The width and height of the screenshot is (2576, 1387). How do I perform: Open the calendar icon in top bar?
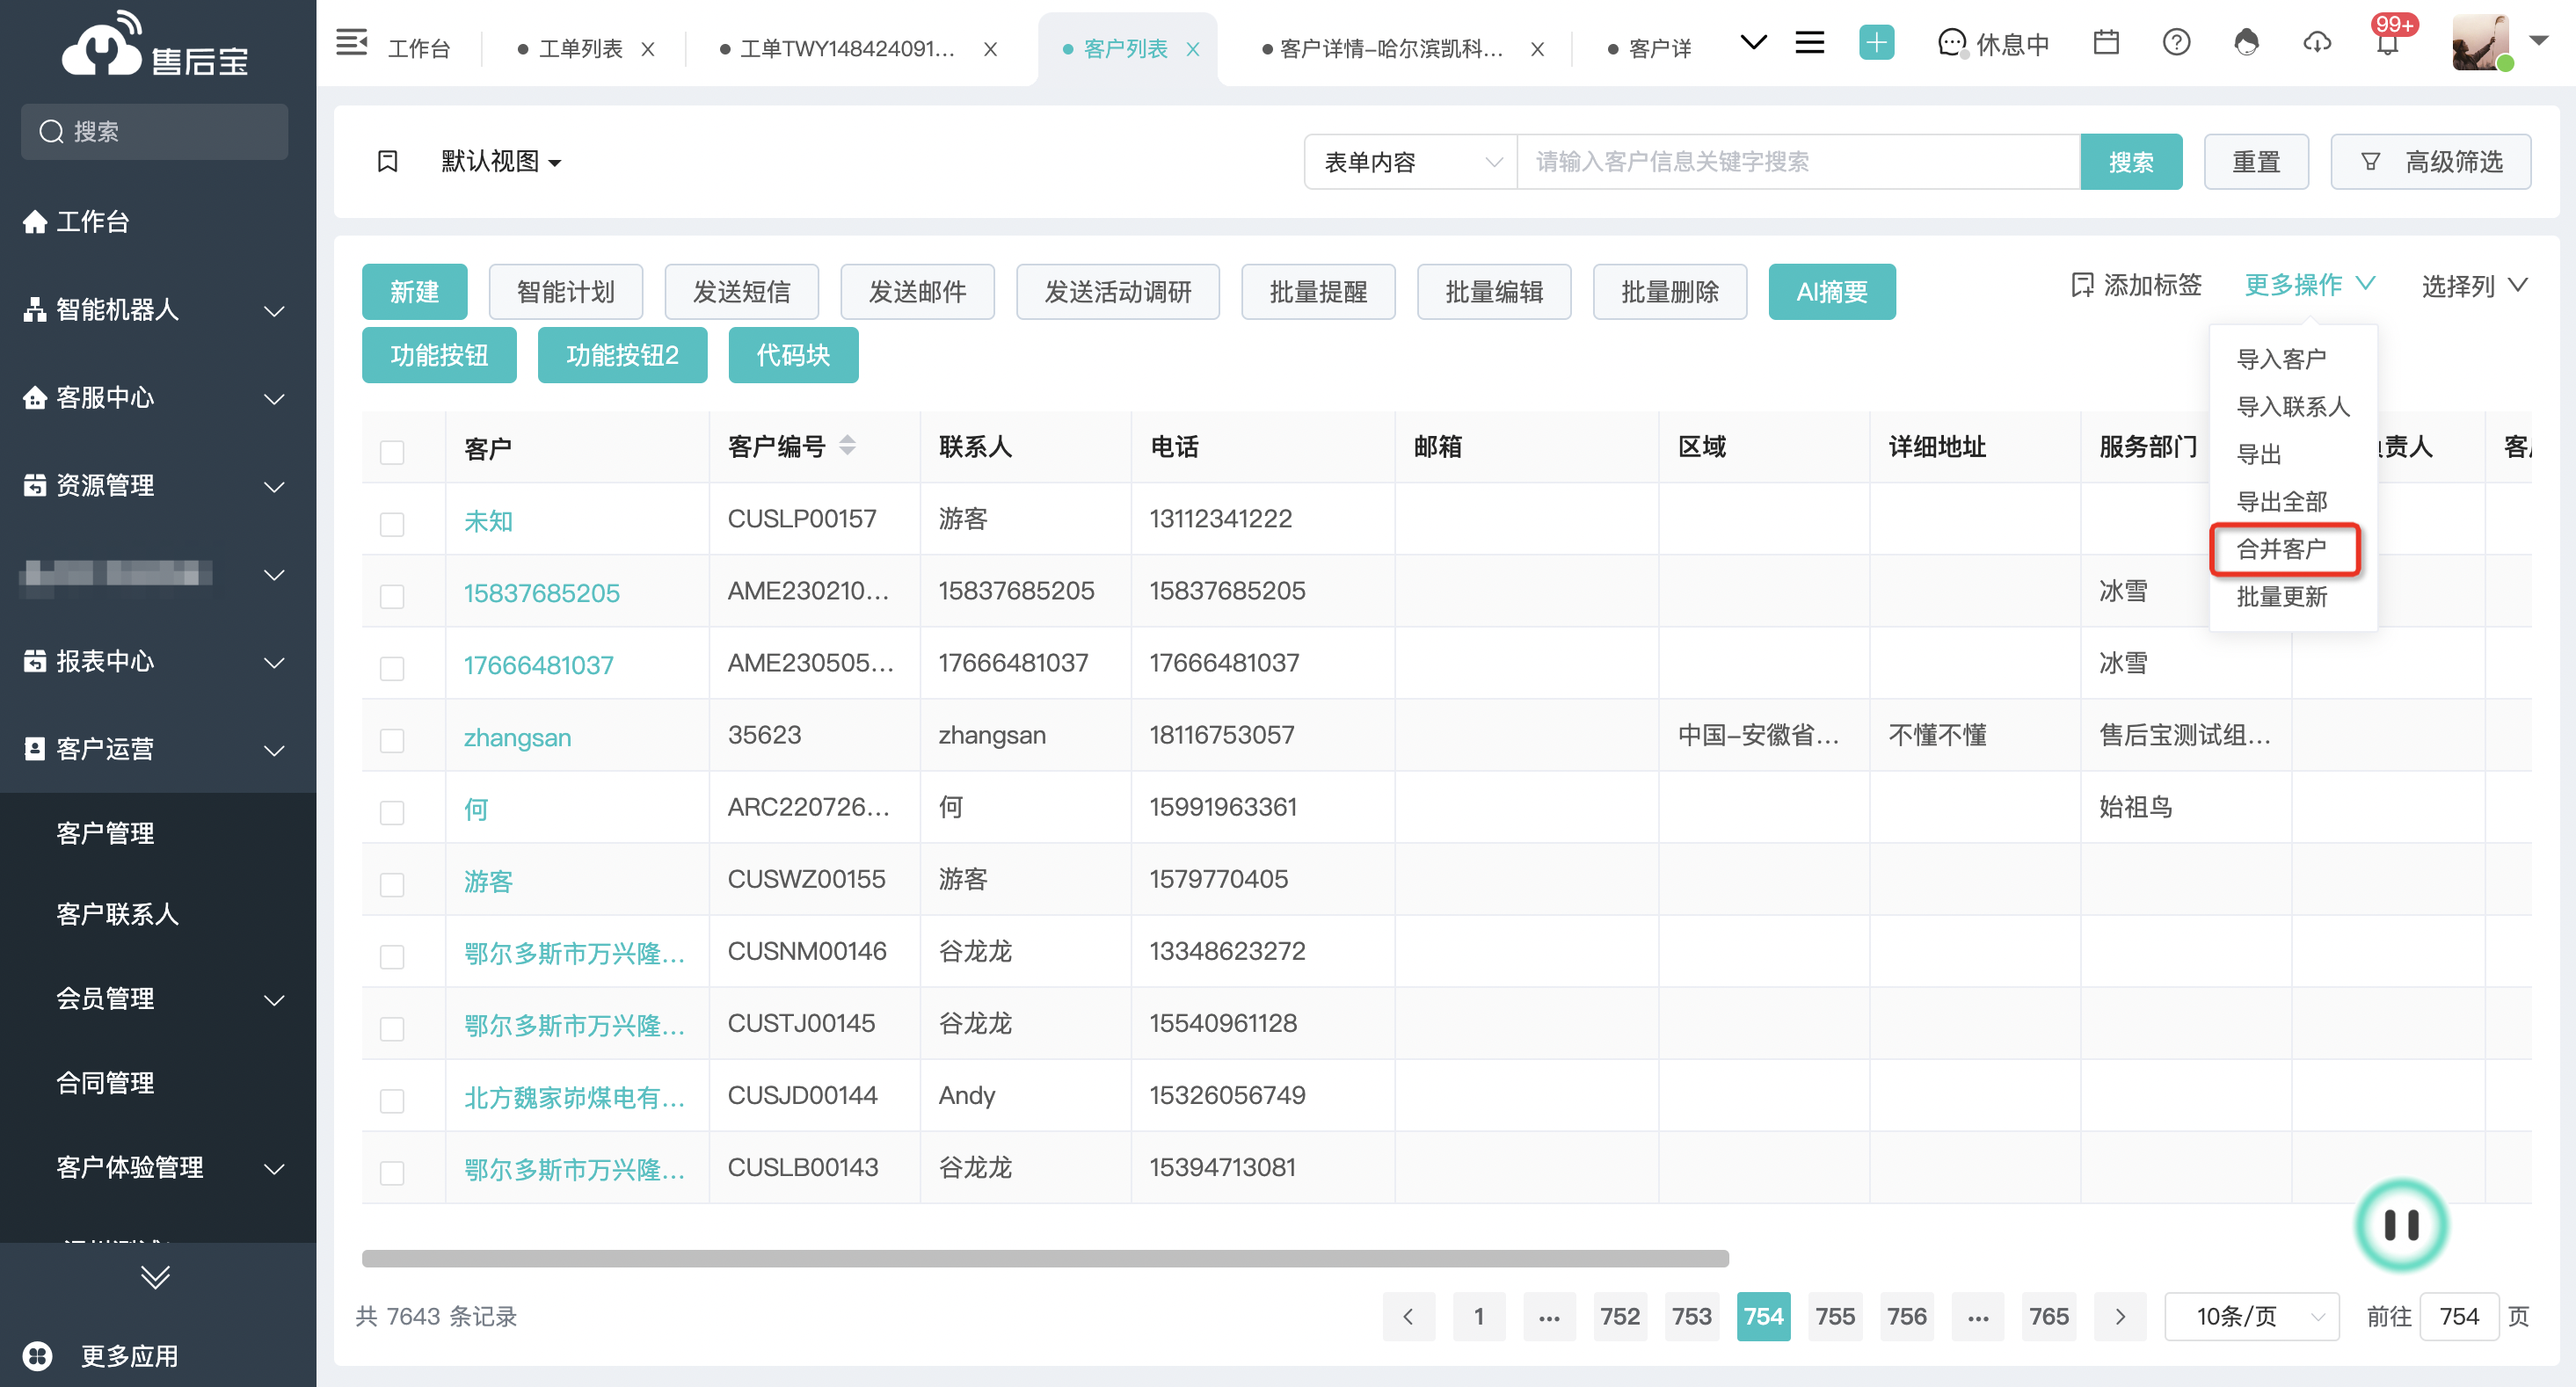point(2106,43)
